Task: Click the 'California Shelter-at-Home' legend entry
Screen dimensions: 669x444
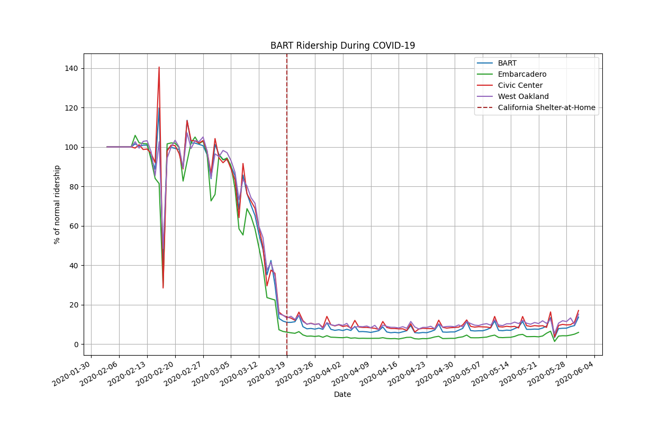Action: pyautogui.click(x=546, y=107)
